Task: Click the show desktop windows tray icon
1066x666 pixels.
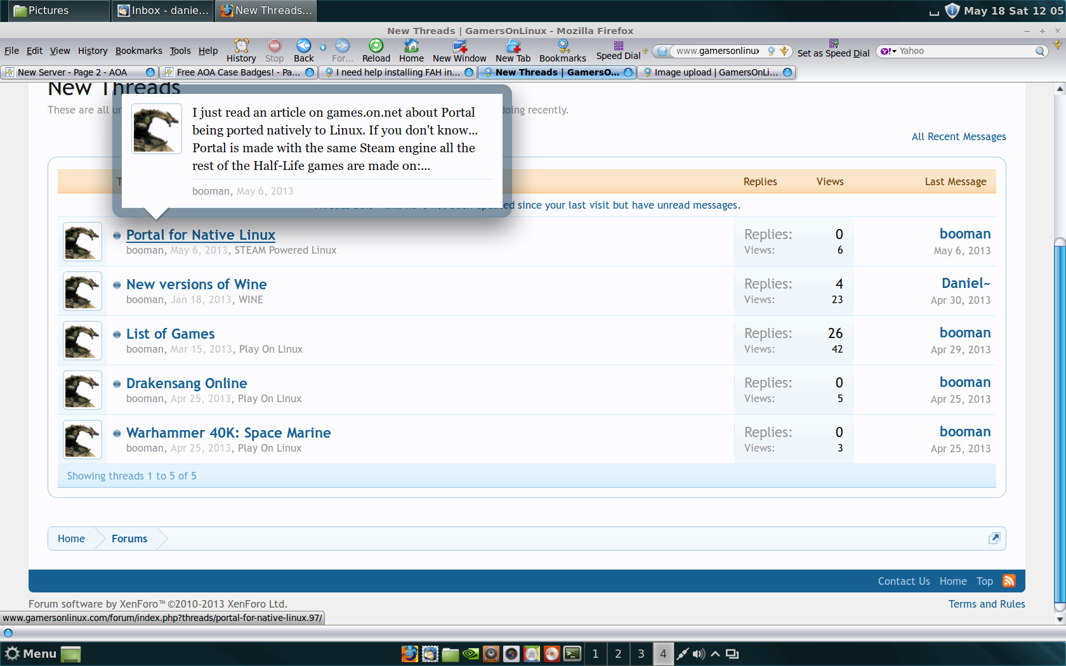Action: (x=732, y=654)
